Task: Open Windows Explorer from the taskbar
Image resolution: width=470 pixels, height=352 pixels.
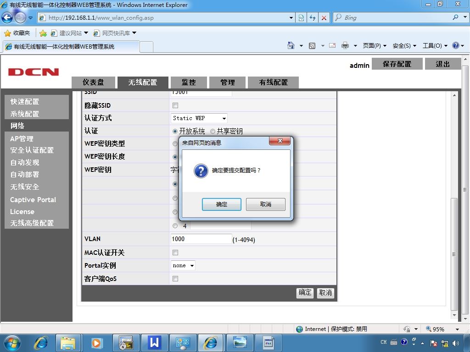Action: [x=68, y=343]
